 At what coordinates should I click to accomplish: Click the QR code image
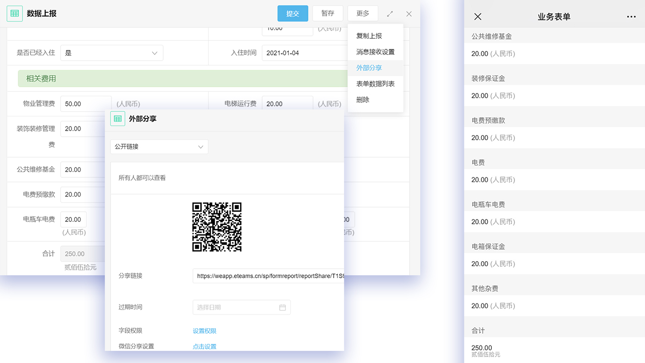[x=217, y=227]
